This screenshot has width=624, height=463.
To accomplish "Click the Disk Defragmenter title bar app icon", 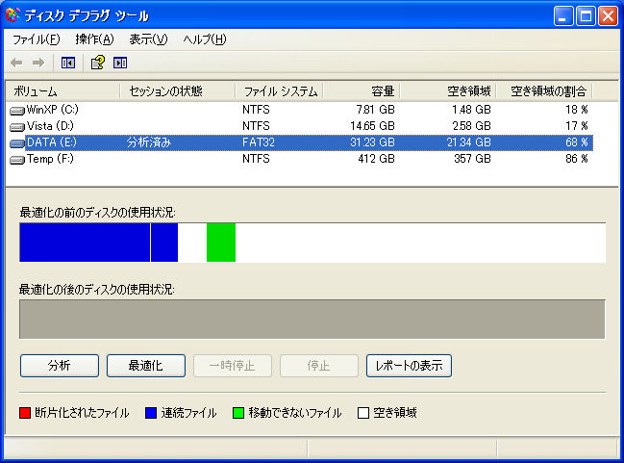I will coord(12,15).
